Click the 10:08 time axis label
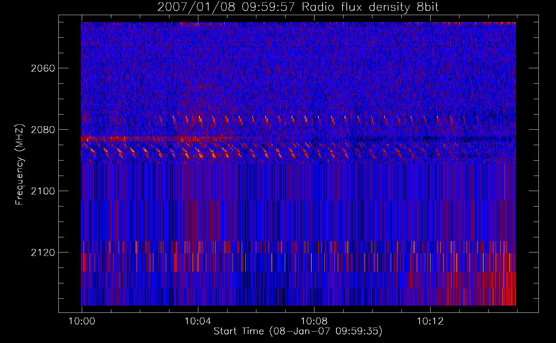 tap(314, 321)
